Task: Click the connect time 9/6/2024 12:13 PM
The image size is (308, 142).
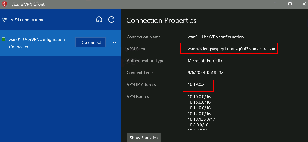Action: [205, 73]
